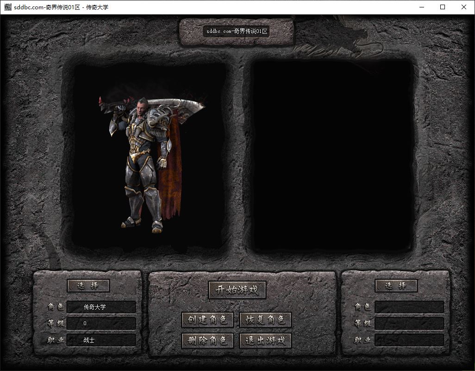Select the empty right character slot

331,156
